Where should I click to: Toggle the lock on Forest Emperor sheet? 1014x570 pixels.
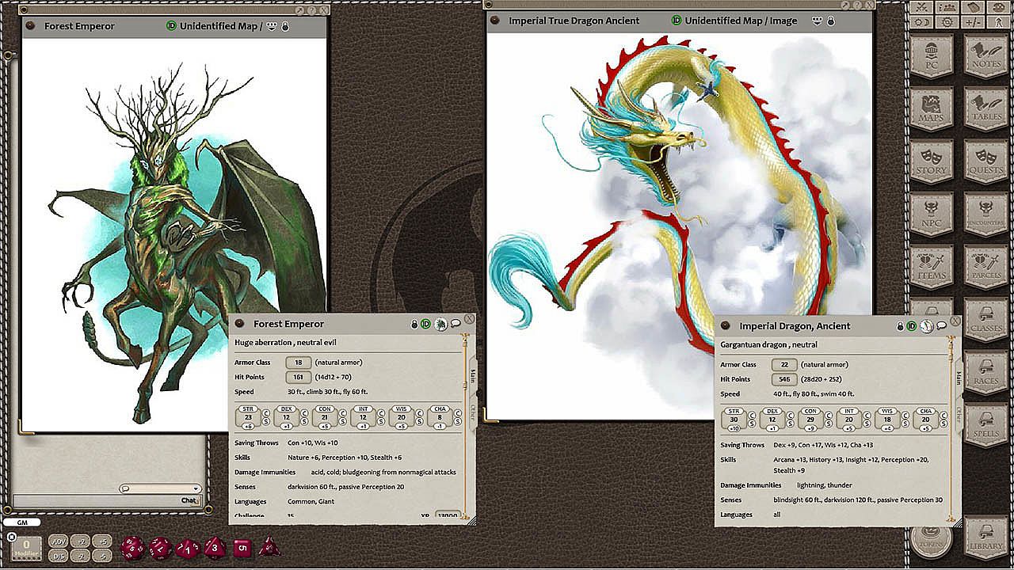click(414, 325)
